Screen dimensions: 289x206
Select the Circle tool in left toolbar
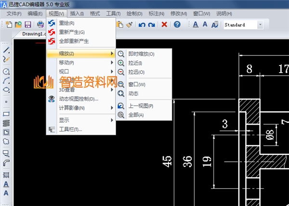[x=6, y=71]
